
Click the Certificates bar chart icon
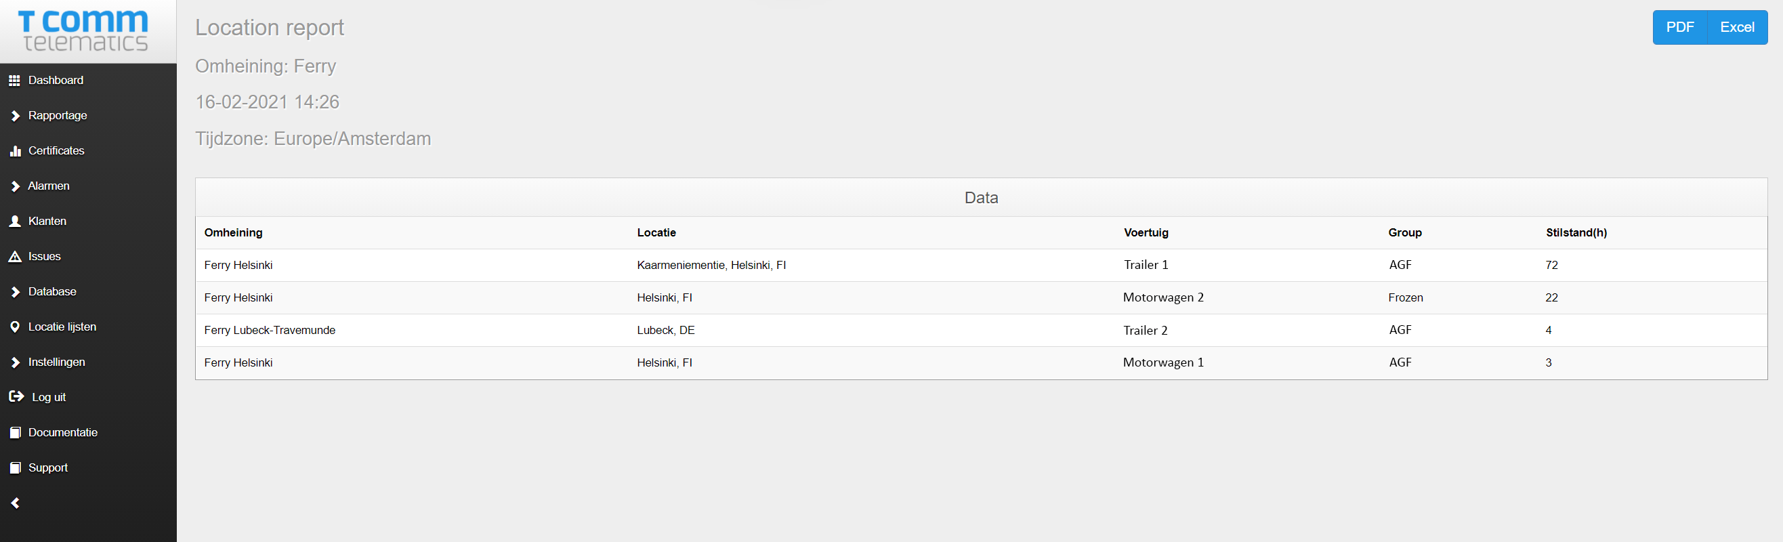[14, 151]
